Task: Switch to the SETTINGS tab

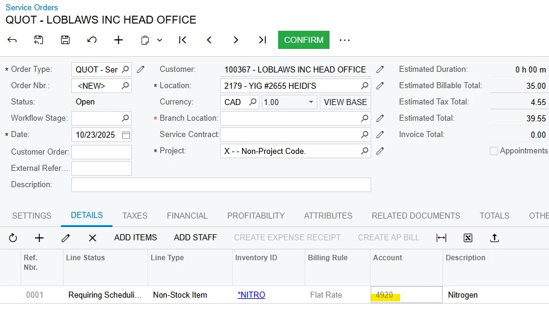Action: tap(31, 216)
